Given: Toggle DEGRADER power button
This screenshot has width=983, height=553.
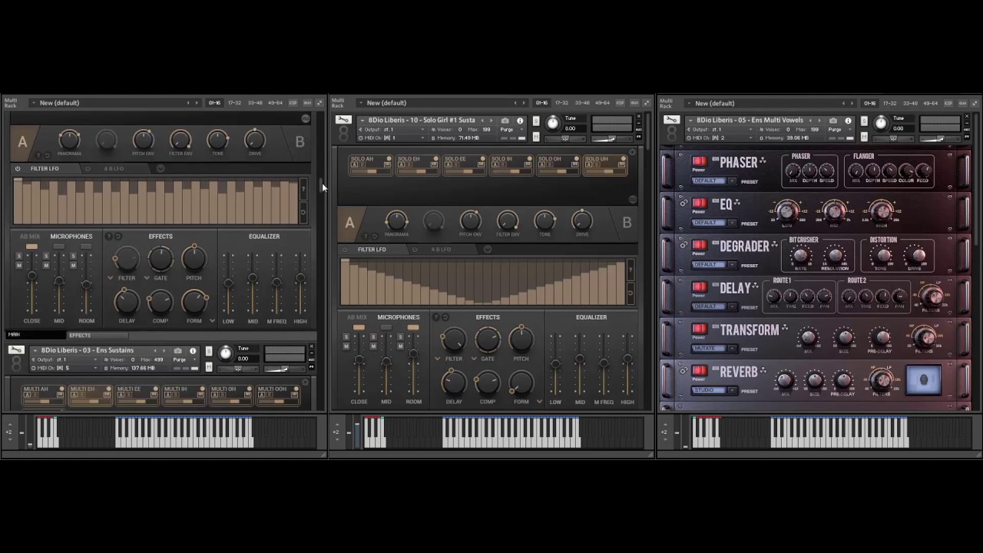Looking at the screenshot, I should tap(699, 246).
